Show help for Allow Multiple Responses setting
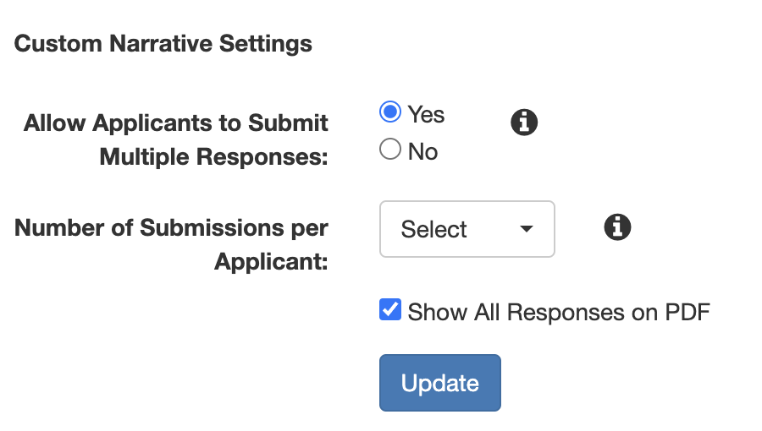The image size is (762, 431). tap(524, 123)
